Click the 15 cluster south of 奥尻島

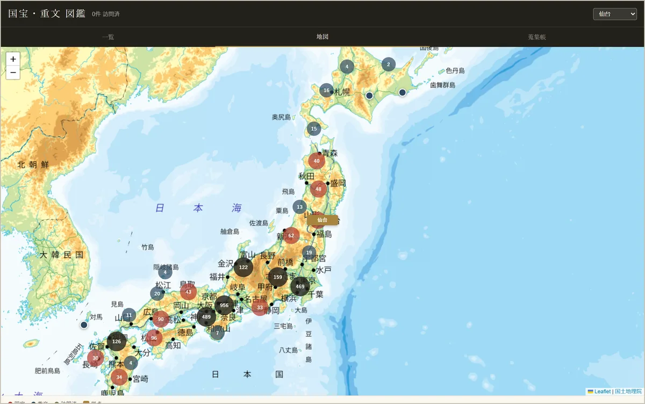pos(314,128)
